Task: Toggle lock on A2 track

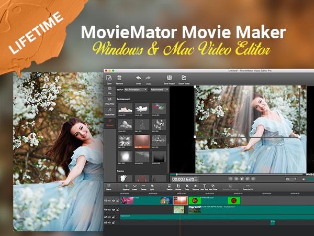Action: coord(114,222)
